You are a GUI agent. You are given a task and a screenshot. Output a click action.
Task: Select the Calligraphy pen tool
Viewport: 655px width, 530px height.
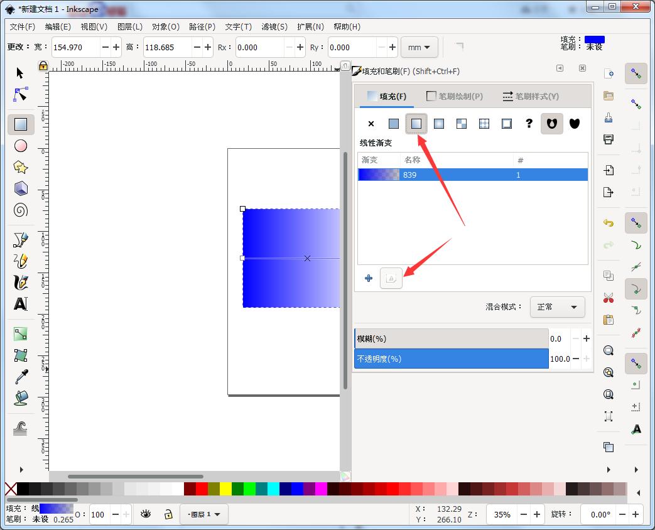[20, 283]
